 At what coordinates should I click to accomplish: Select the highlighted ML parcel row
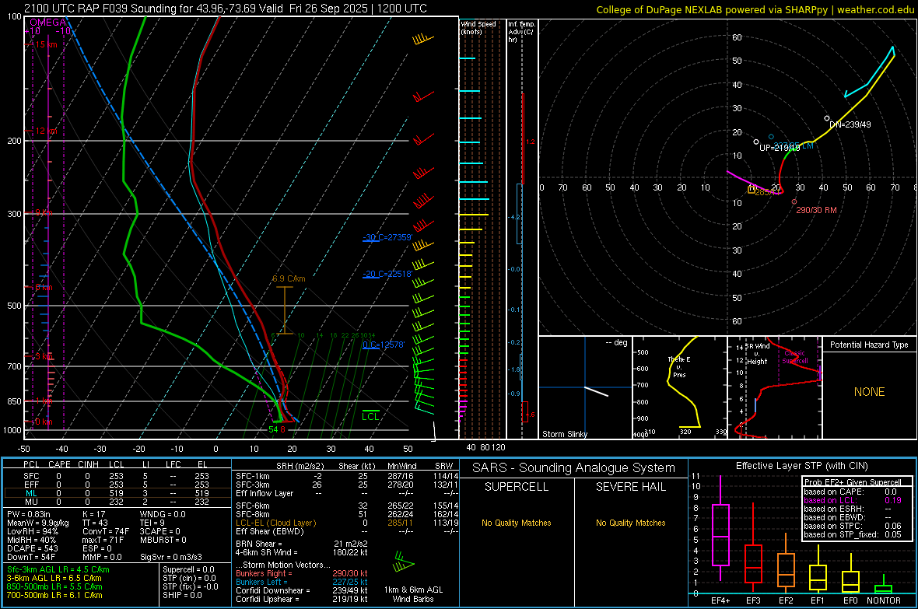click(117, 493)
